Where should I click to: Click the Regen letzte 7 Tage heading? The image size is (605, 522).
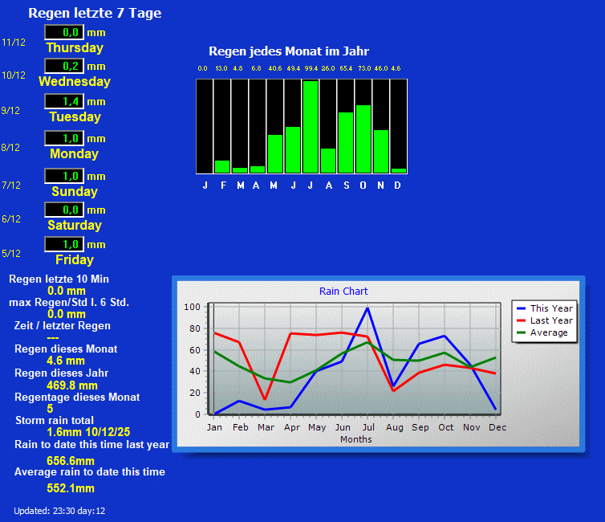click(x=95, y=13)
